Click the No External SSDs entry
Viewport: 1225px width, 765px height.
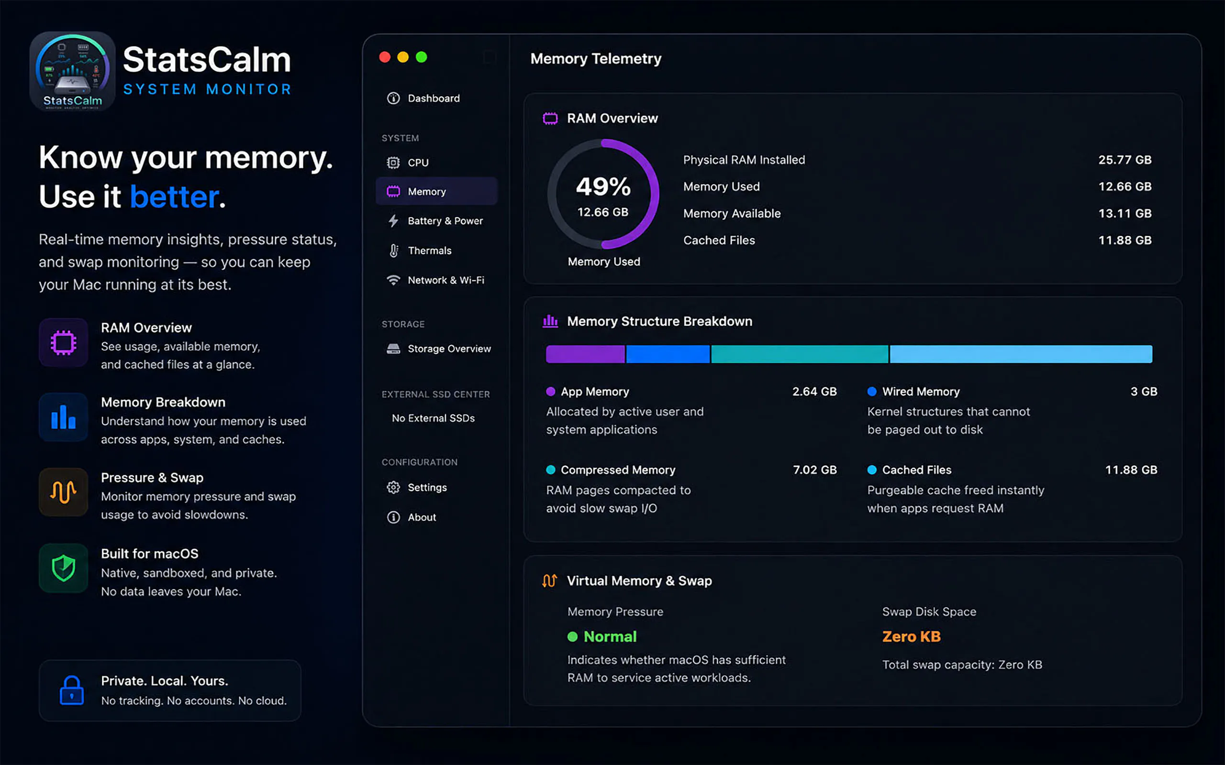(434, 418)
